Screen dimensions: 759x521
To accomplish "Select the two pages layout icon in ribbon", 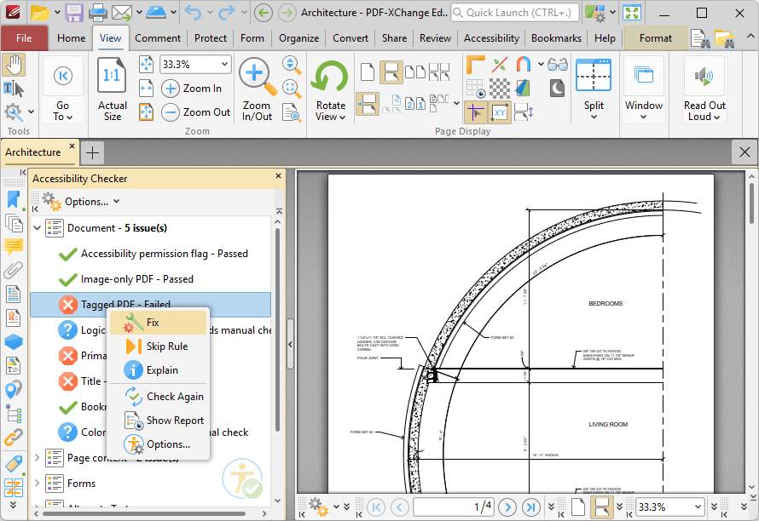I will coord(414,72).
